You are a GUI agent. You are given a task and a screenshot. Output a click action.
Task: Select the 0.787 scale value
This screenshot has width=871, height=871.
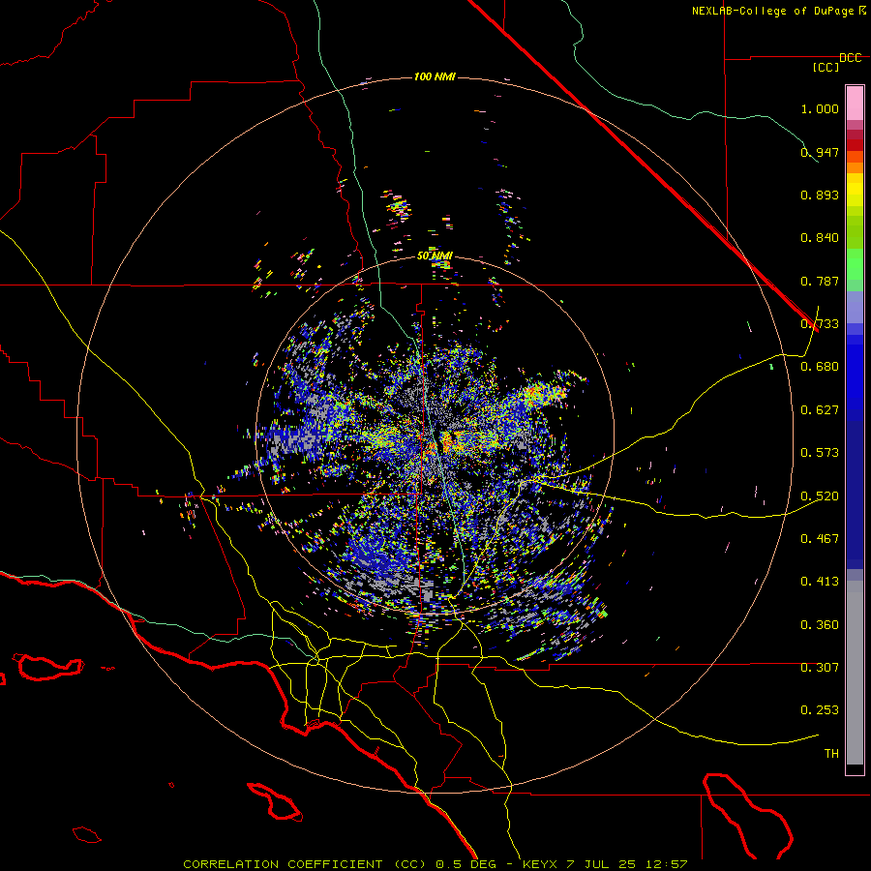(x=820, y=281)
